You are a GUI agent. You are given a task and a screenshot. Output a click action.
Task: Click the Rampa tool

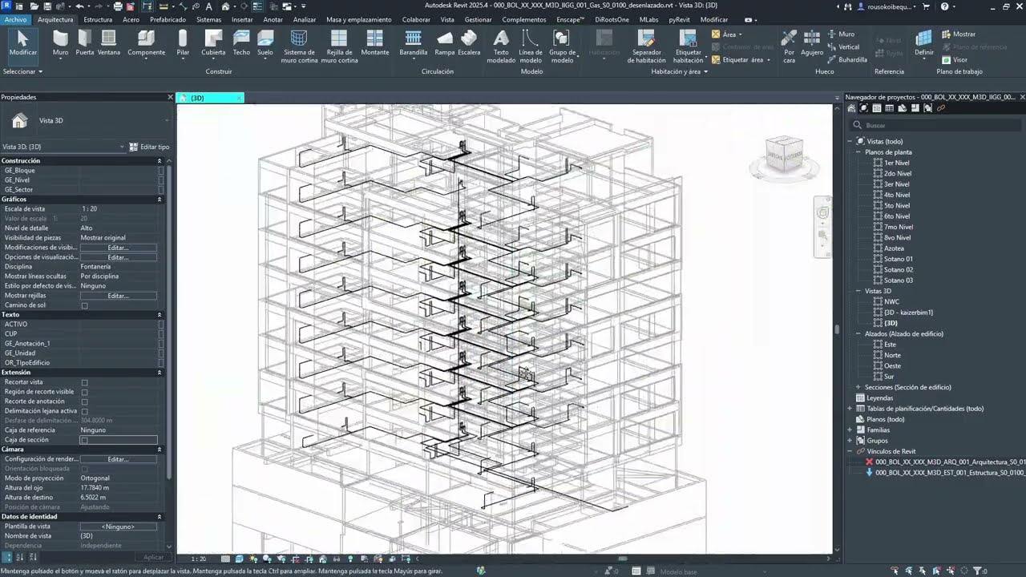tap(445, 43)
